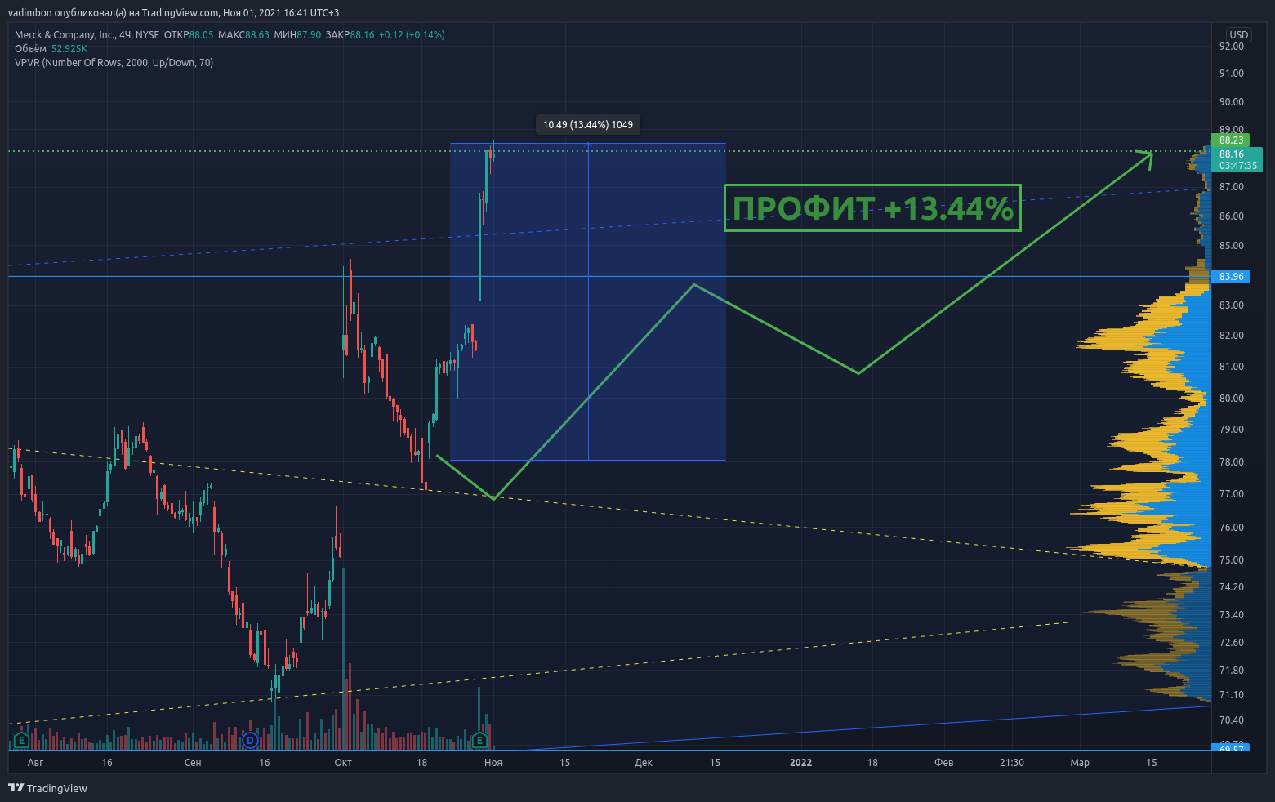Image resolution: width=1275 pixels, height=802 pixels.
Task: Click the Авг label on time axis
Action: (x=35, y=763)
